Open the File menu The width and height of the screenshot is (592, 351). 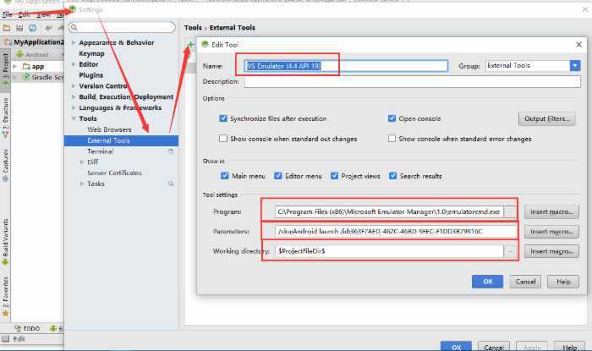pyautogui.click(x=7, y=14)
